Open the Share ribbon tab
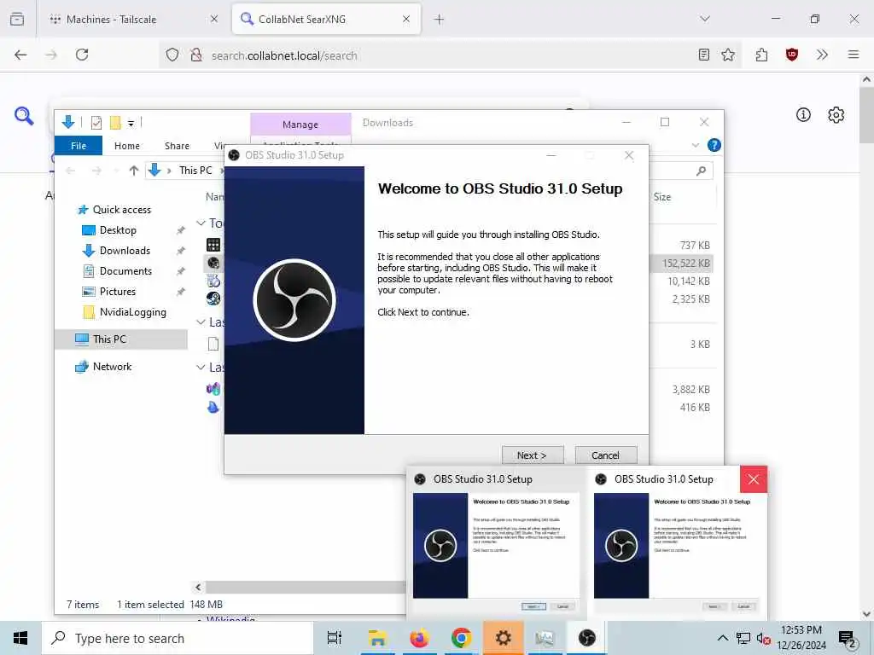 (x=177, y=145)
